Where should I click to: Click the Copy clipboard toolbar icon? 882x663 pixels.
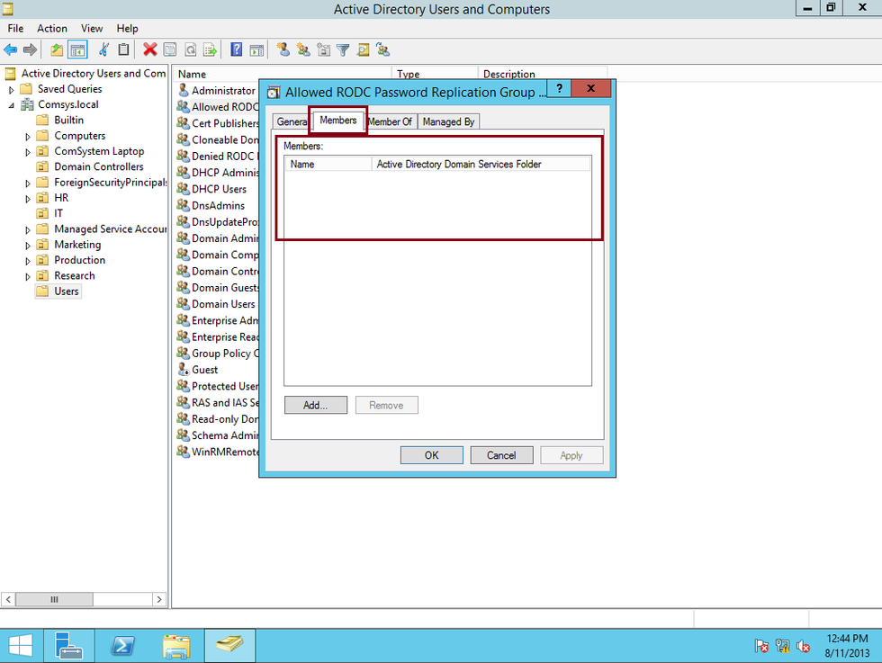(124, 50)
